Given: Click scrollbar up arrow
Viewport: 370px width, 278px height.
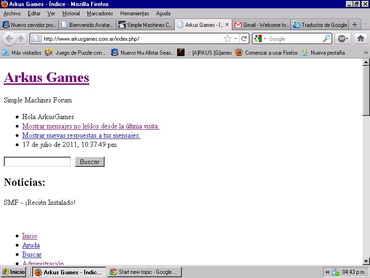Looking at the screenshot, I should 366,62.
